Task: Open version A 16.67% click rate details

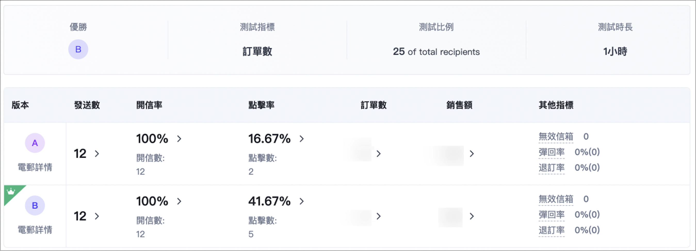Action: pyautogui.click(x=302, y=139)
